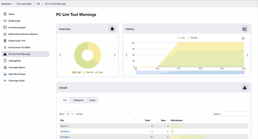Image resolution: width=258 pixels, height=139 pixels.
Task: Show previous History chart with left chevron
Action: pos(127,55)
